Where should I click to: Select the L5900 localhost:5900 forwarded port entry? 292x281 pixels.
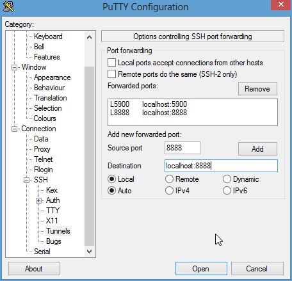[x=193, y=104]
